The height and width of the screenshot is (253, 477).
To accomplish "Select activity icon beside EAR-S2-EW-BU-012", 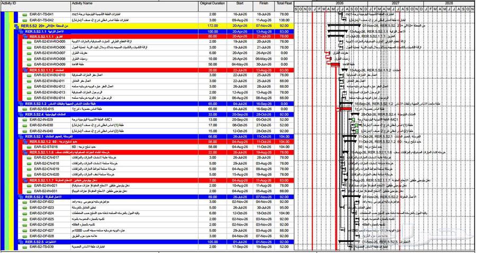I will [29, 87].
